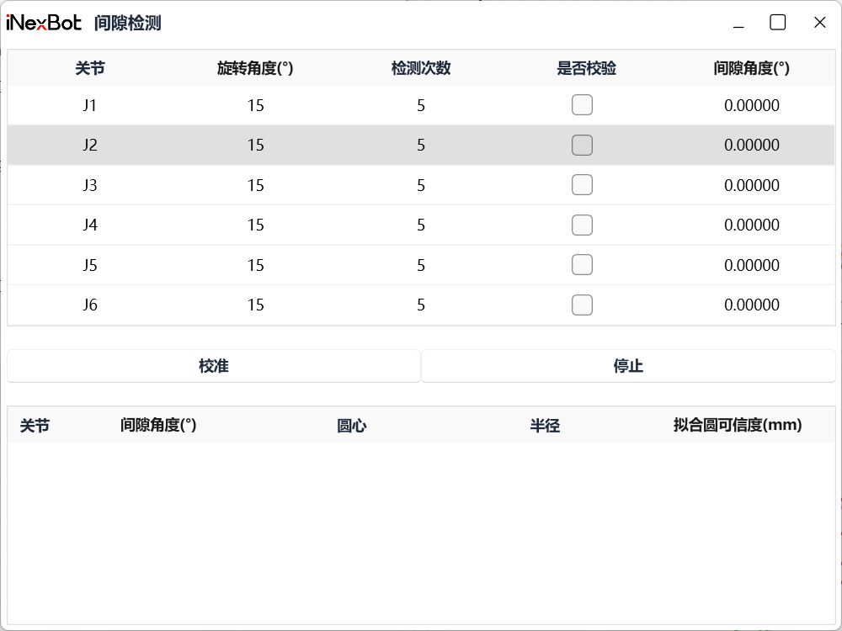Select the J5 joint cell

click(90, 265)
